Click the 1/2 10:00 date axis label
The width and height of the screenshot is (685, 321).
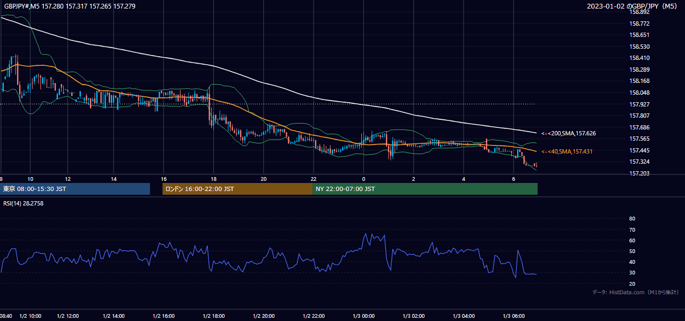click(30, 316)
